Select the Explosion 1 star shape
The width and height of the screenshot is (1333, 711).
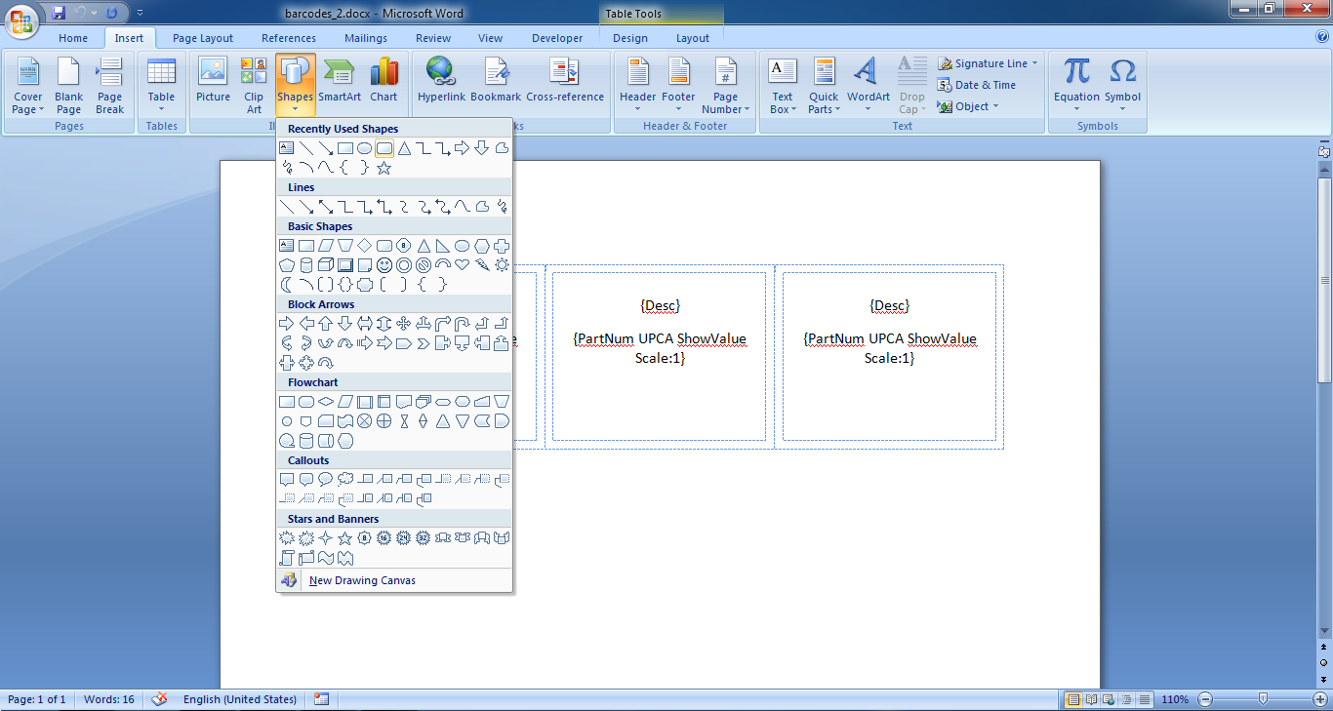click(287, 538)
